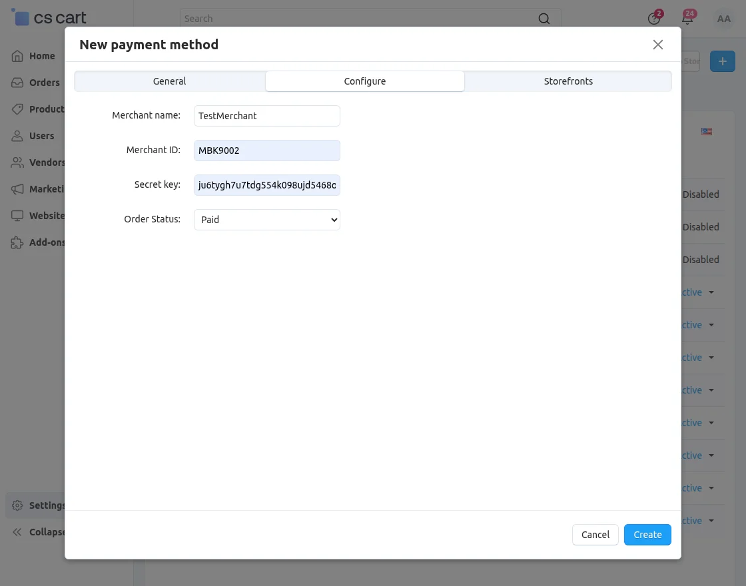Viewport: 746px width, 586px height.
Task: Click the Cancel button
Action: tap(595, 535)
